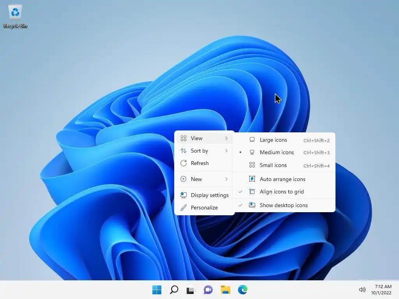Launch the Chat app from taskbar
399x299 pixels.
pyautogui.click(x=208, y=290)
